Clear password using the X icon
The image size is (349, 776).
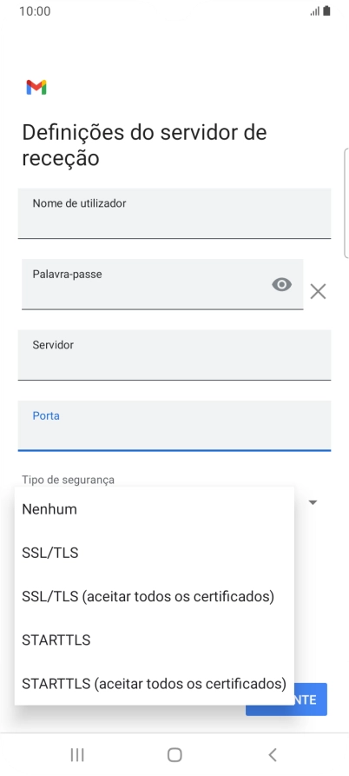point(318,291)
